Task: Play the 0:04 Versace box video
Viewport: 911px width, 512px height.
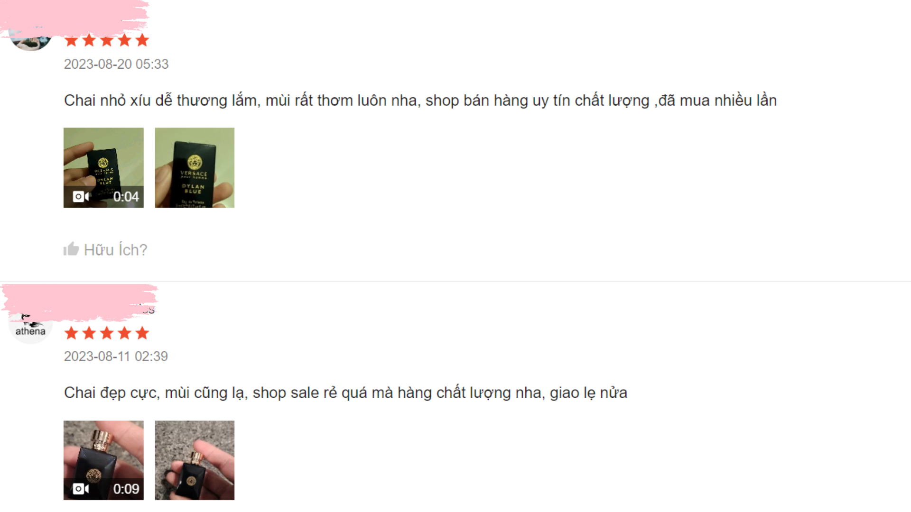Action: click(x=103, y=167)
